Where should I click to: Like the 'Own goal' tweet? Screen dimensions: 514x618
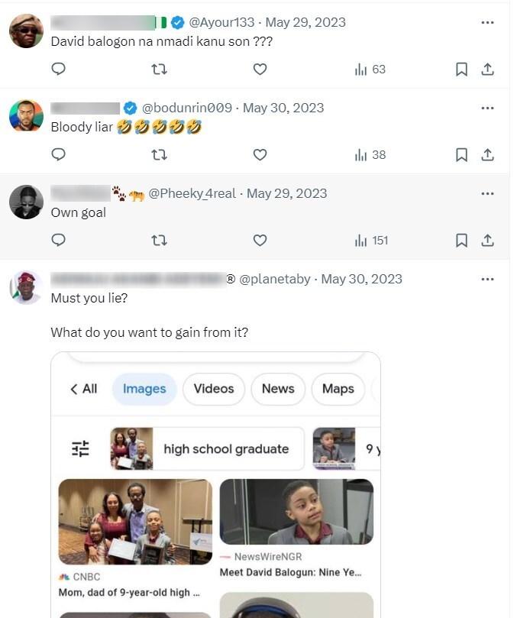(x=260, y=241)
